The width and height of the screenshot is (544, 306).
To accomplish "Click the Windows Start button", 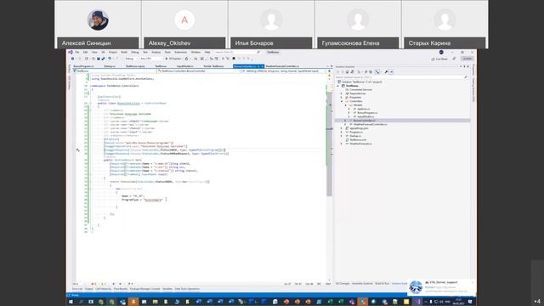I will point(71,302).
